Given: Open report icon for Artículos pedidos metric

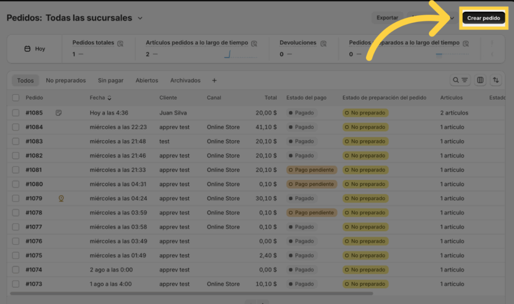Looking at the screenshot, I should 254,44.
